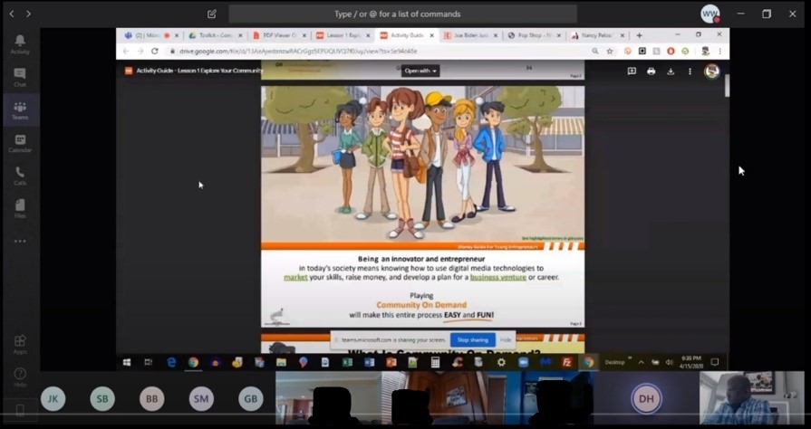
Task: Close the Activity Guide tab
Action: coord(432,35)
